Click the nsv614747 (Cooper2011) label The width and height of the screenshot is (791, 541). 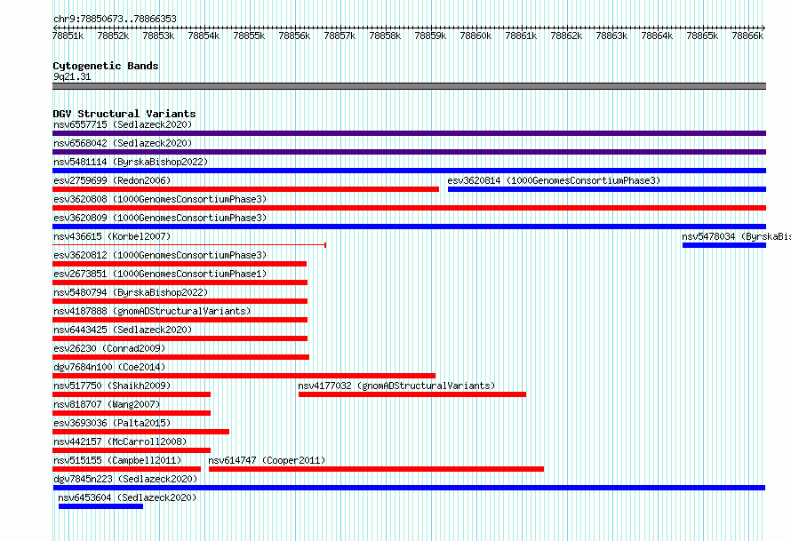point(267,460)
